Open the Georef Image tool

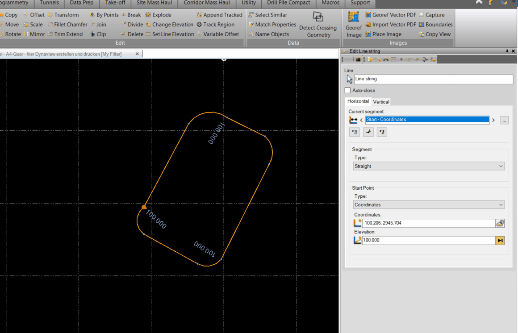(x=353, y=24)
